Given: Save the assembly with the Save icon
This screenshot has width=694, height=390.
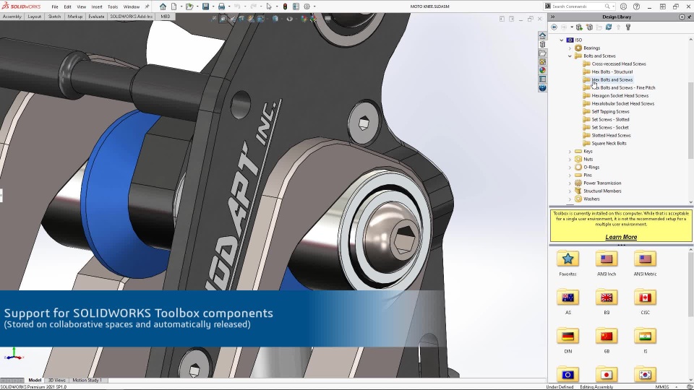Looking at the screenshot, I should click(206, 6).
